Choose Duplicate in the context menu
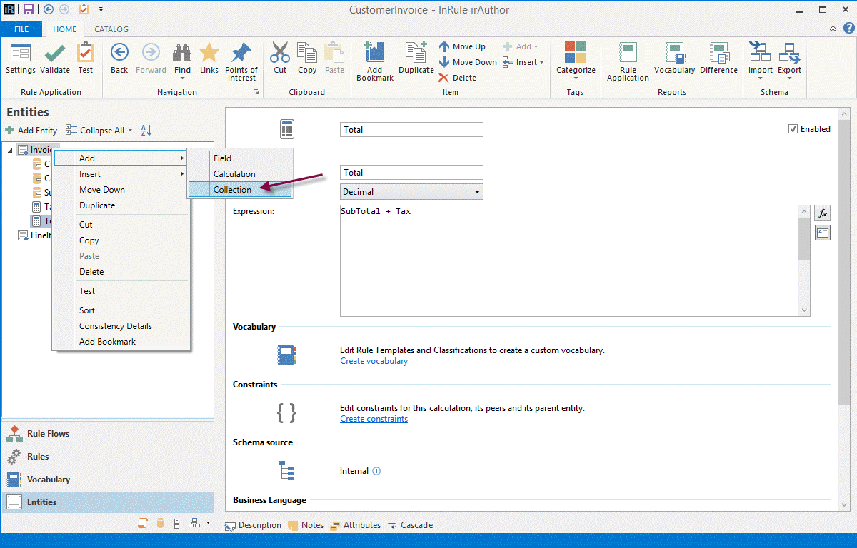Viewport: 857px width, 548px height. (97, 205)
